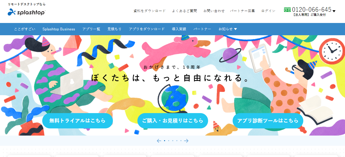Image resolution: width=345 pixels, height=157 pixels.
Task: Click the ログイン link
Action: pyautogui.click(x=268, y=11)
